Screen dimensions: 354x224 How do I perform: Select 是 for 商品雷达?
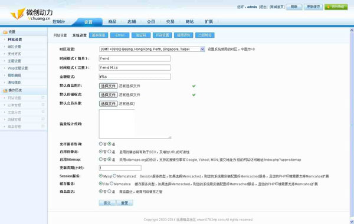tap(109, 192)
